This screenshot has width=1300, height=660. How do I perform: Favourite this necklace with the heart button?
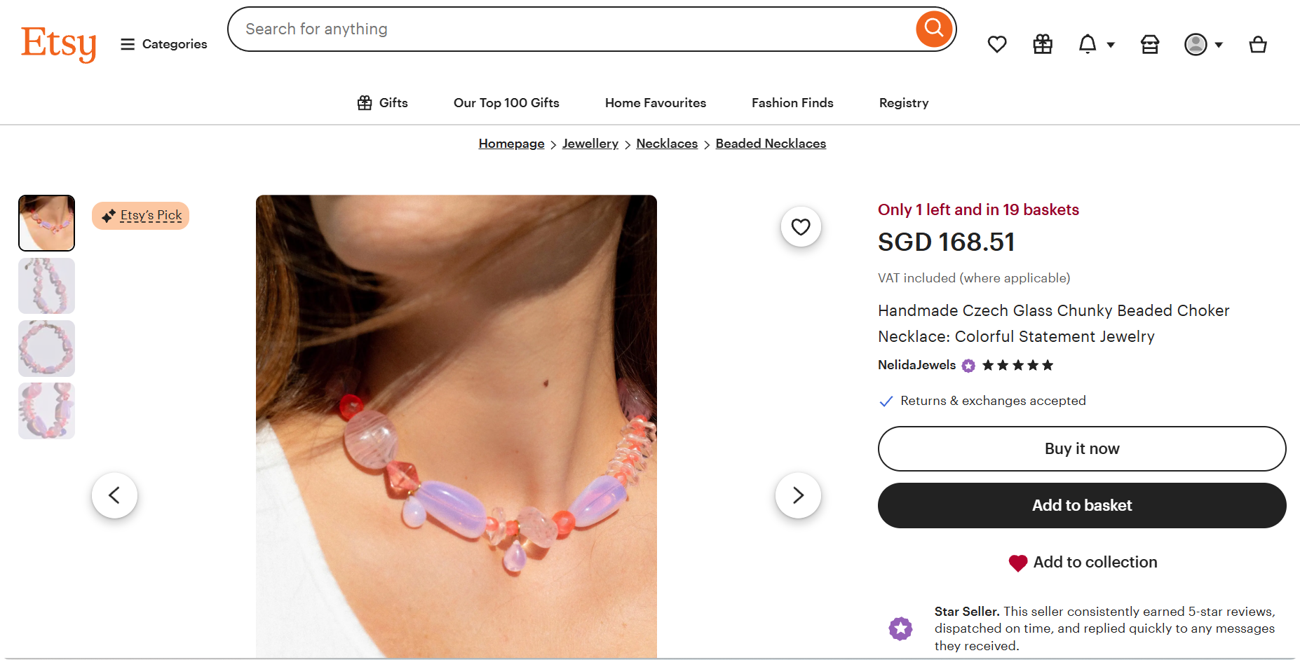click(800, 227)
